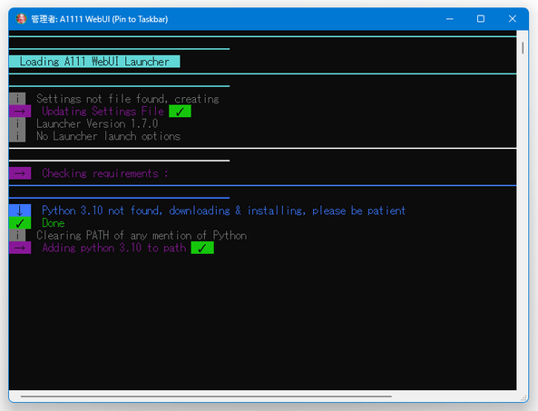538x411 pixels.
Task: Click the vertical scrollbar thumb
Action: click(523, 48)
